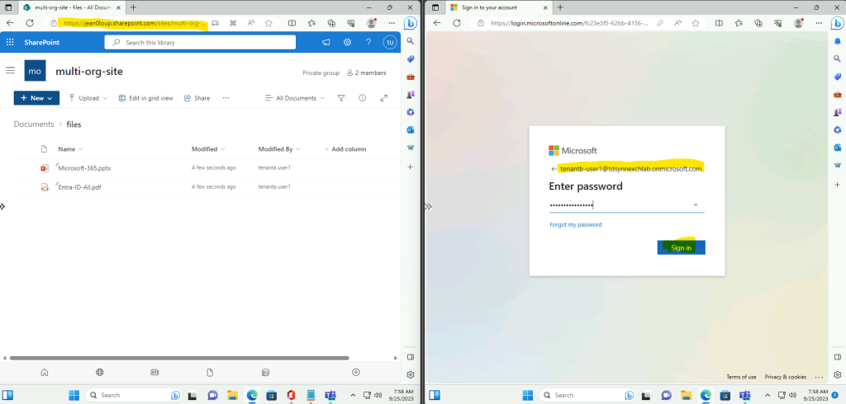Viewport: 846px width, 404px height.
Task: Refresh the sign-in browser window
Action: click(x=457, y=23)
